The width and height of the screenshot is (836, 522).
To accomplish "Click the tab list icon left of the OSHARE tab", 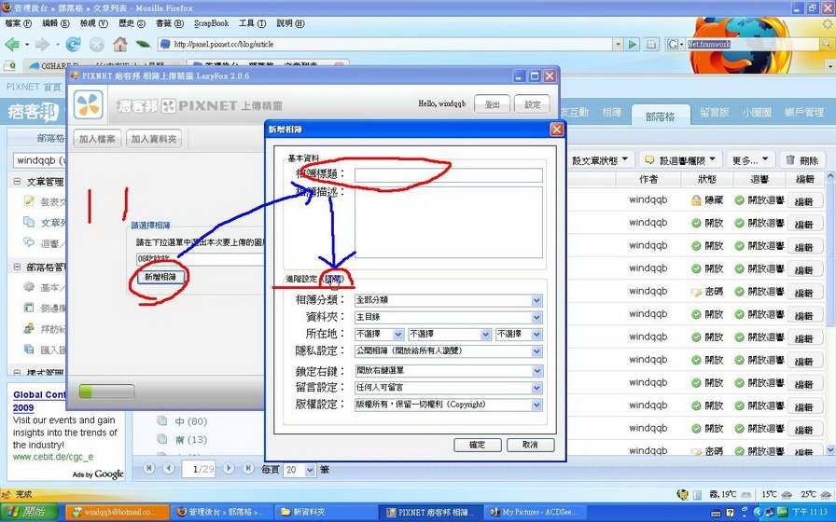I will click(9, 66).
